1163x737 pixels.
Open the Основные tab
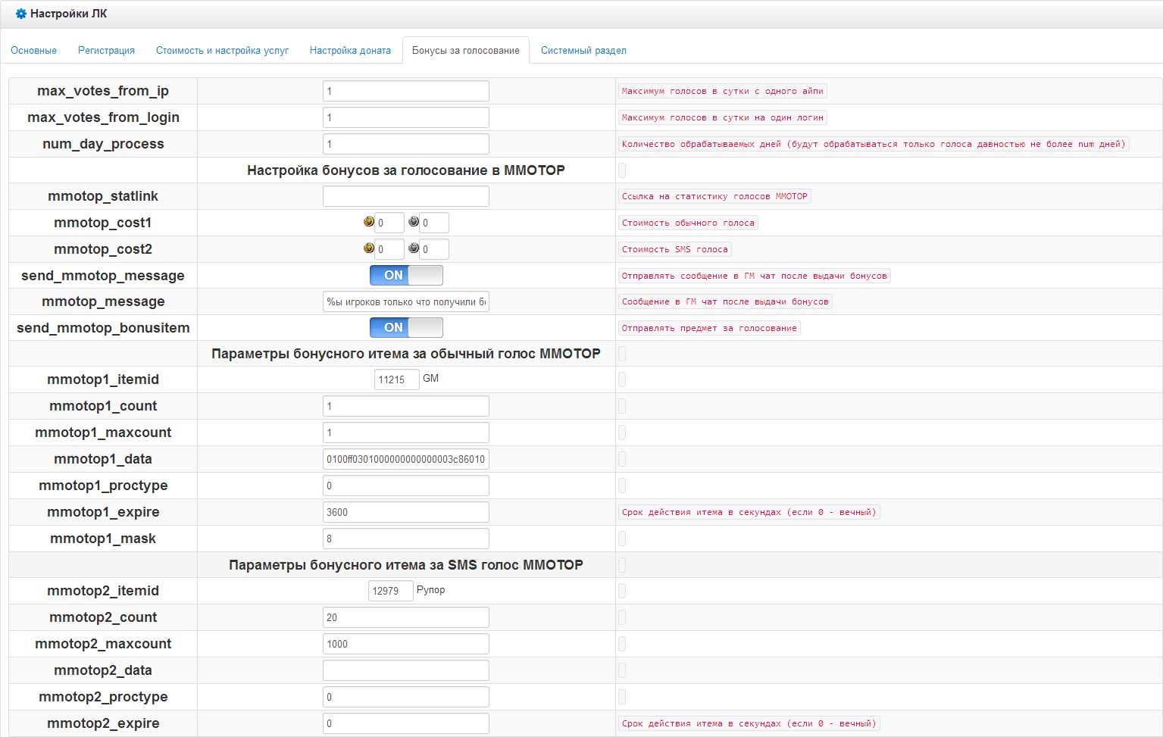point(33,51)
